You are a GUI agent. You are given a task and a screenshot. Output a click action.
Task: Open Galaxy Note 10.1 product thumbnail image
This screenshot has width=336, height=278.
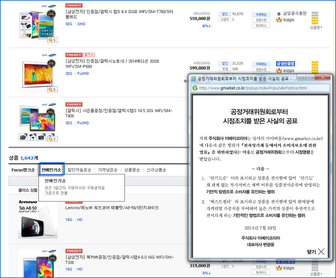coord(38,74)
